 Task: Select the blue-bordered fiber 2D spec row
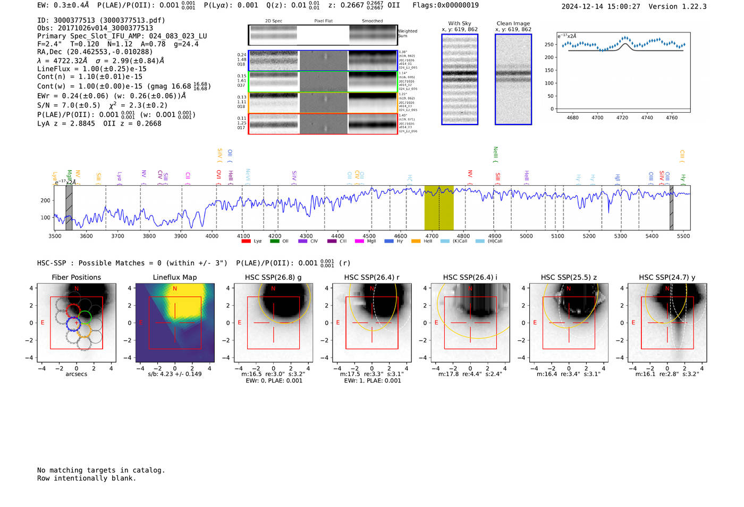tap(323, 61)
